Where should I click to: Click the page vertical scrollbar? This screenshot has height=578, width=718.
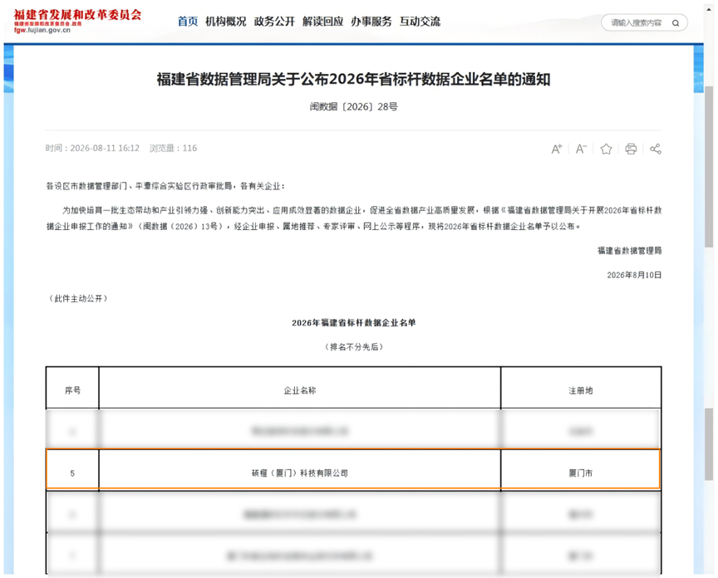709,167
